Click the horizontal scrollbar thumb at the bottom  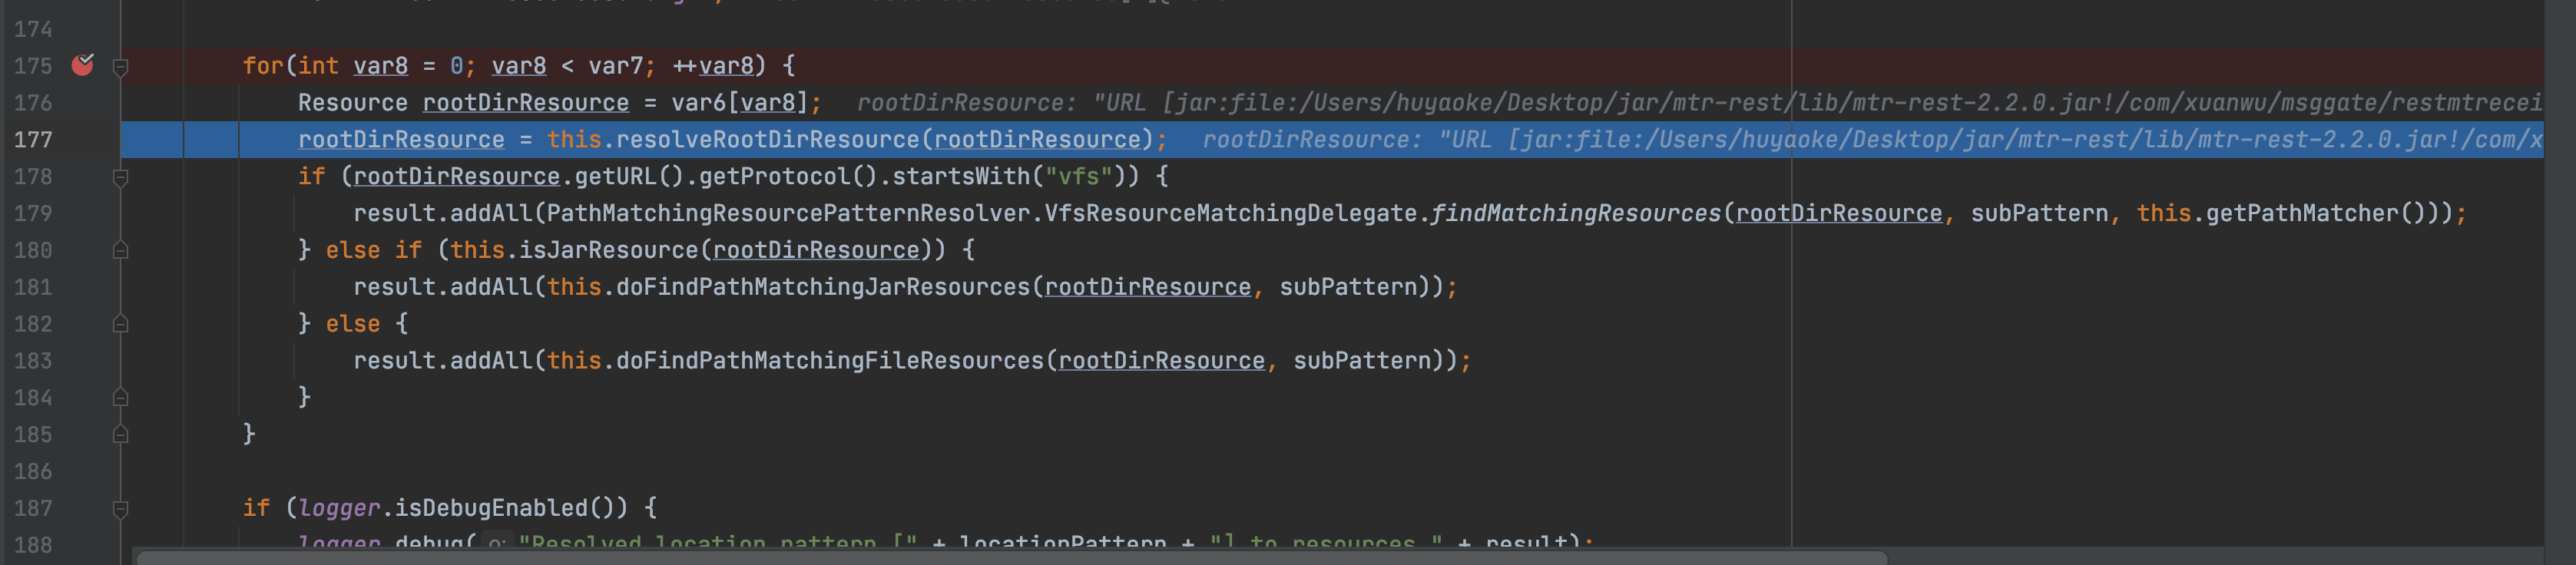(x=1011, y=557)
